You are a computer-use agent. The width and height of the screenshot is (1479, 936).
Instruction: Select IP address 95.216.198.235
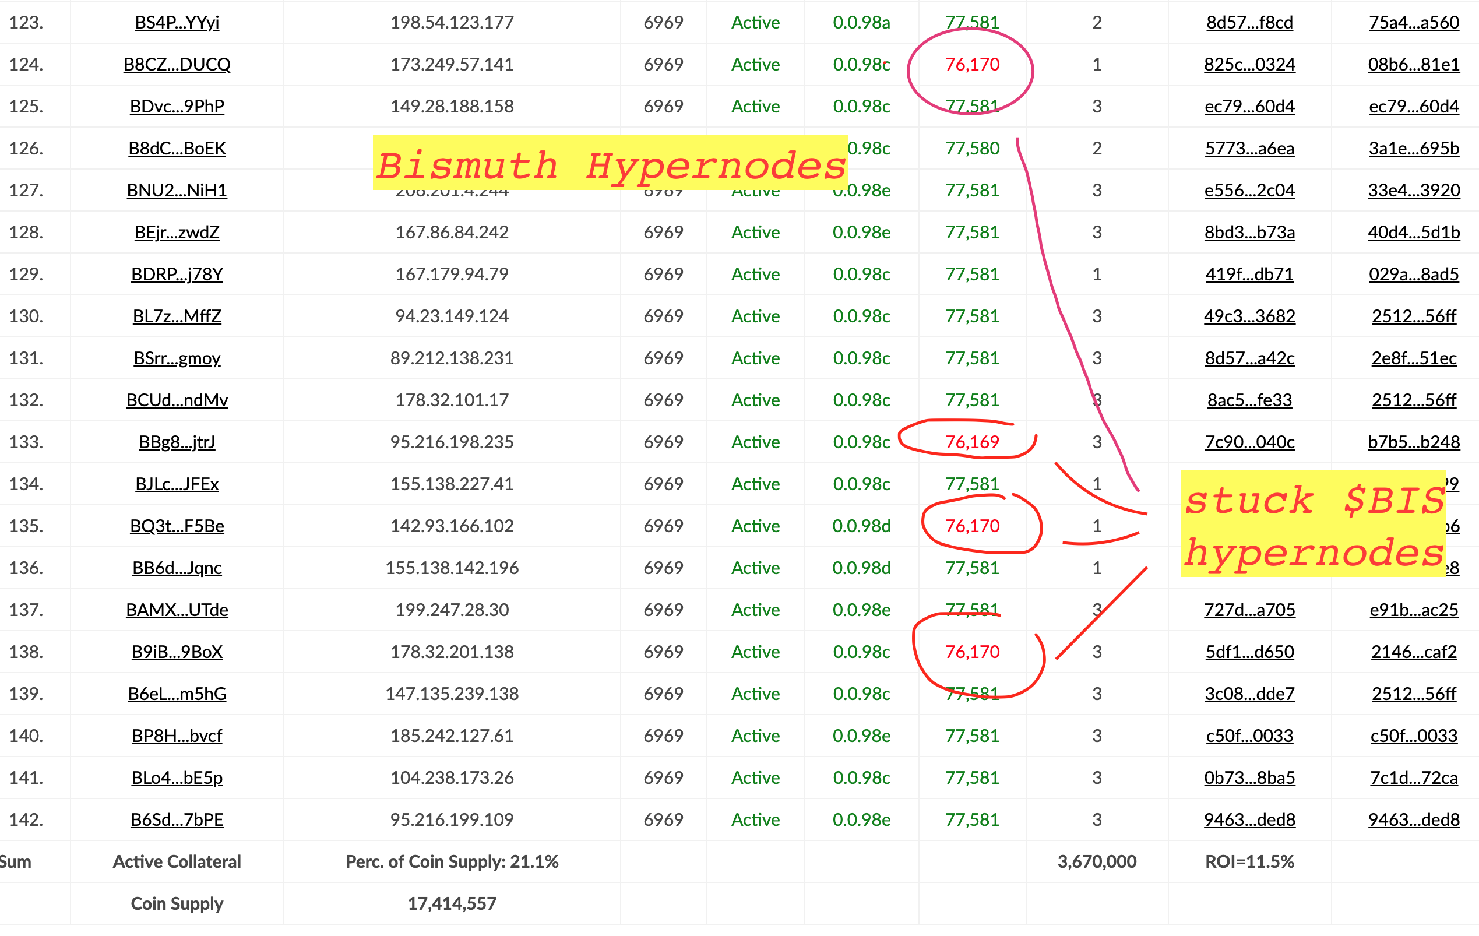pos(452,442)
